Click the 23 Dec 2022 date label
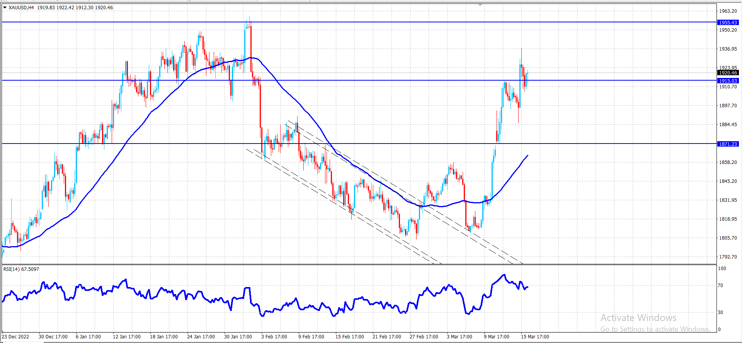The width and height of the screenshot is (742, 343). coord(15,336)
